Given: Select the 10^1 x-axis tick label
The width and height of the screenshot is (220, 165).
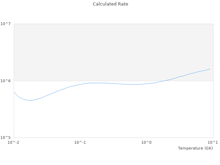Looking at the screenshot, I should tap(213, 143).
